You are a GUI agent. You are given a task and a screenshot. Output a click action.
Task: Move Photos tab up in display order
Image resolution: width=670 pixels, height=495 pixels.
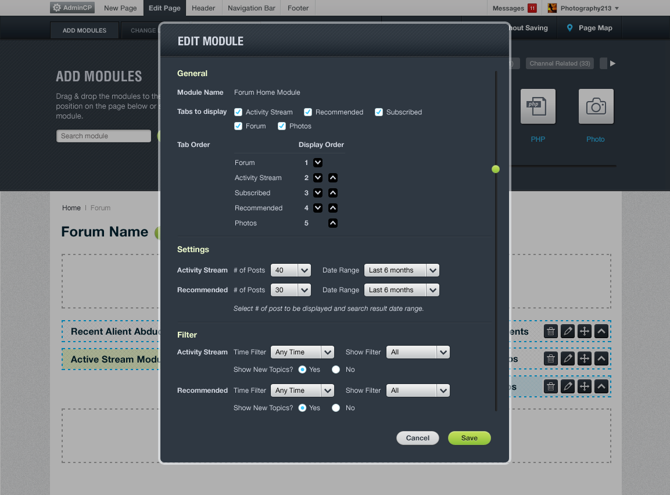[333, 223]
